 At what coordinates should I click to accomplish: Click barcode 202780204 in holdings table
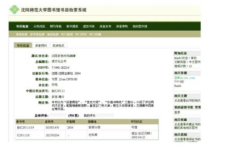[52, 135]
